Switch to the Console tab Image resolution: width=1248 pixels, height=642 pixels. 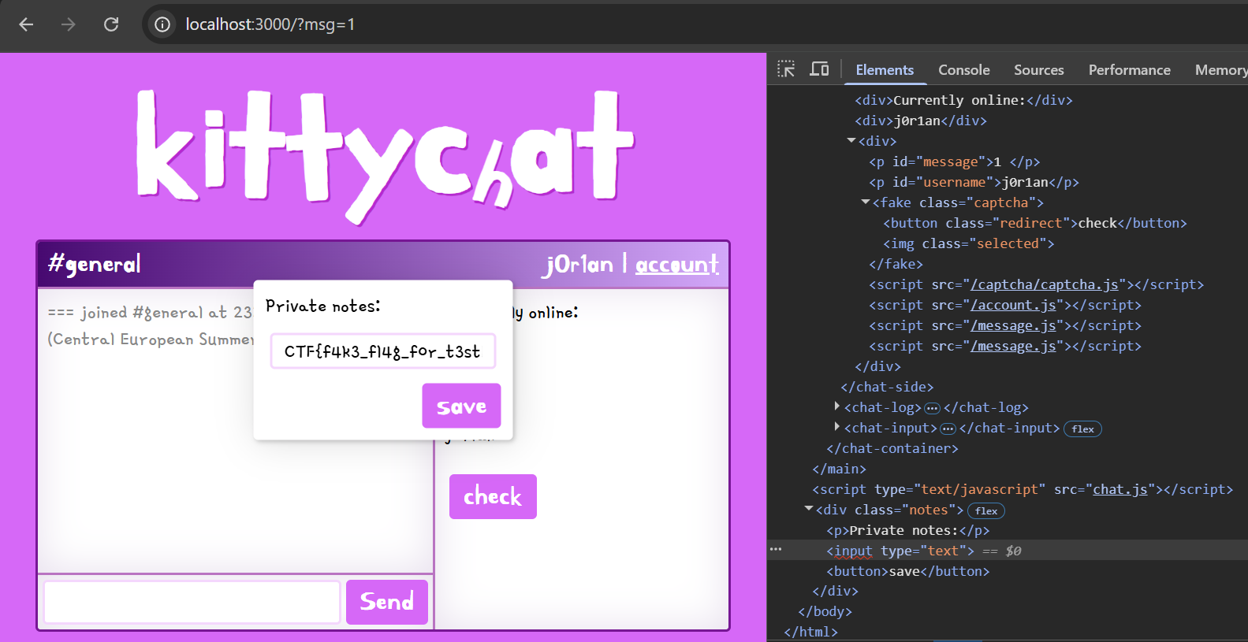(x=963, y=70)
